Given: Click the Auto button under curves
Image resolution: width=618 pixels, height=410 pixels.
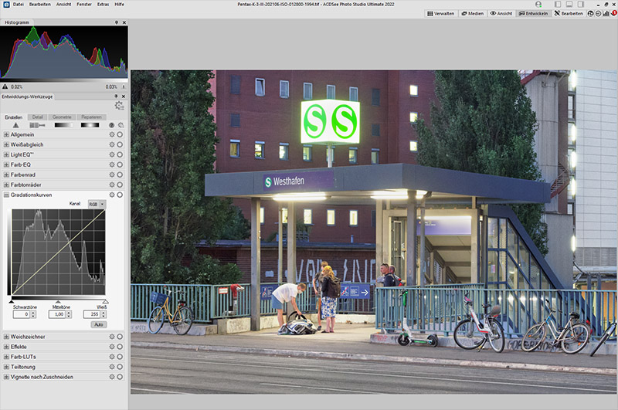Looking at the screenshot, I should pyautogui.click(x=98, y=324).
